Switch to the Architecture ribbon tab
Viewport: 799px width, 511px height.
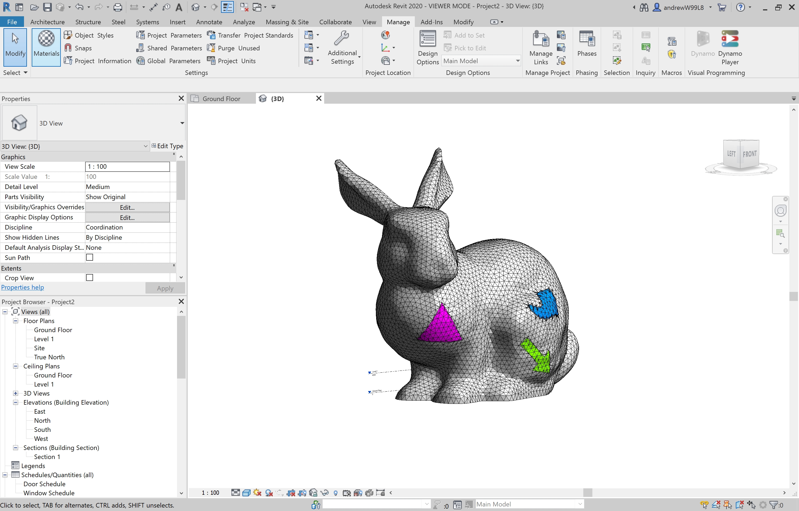(47, 22)
